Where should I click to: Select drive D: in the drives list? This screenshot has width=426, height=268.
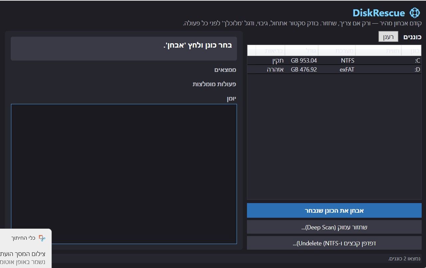click(x=334, y=70)
